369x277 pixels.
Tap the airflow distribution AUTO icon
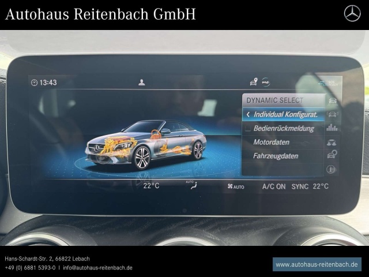(191, 185)
